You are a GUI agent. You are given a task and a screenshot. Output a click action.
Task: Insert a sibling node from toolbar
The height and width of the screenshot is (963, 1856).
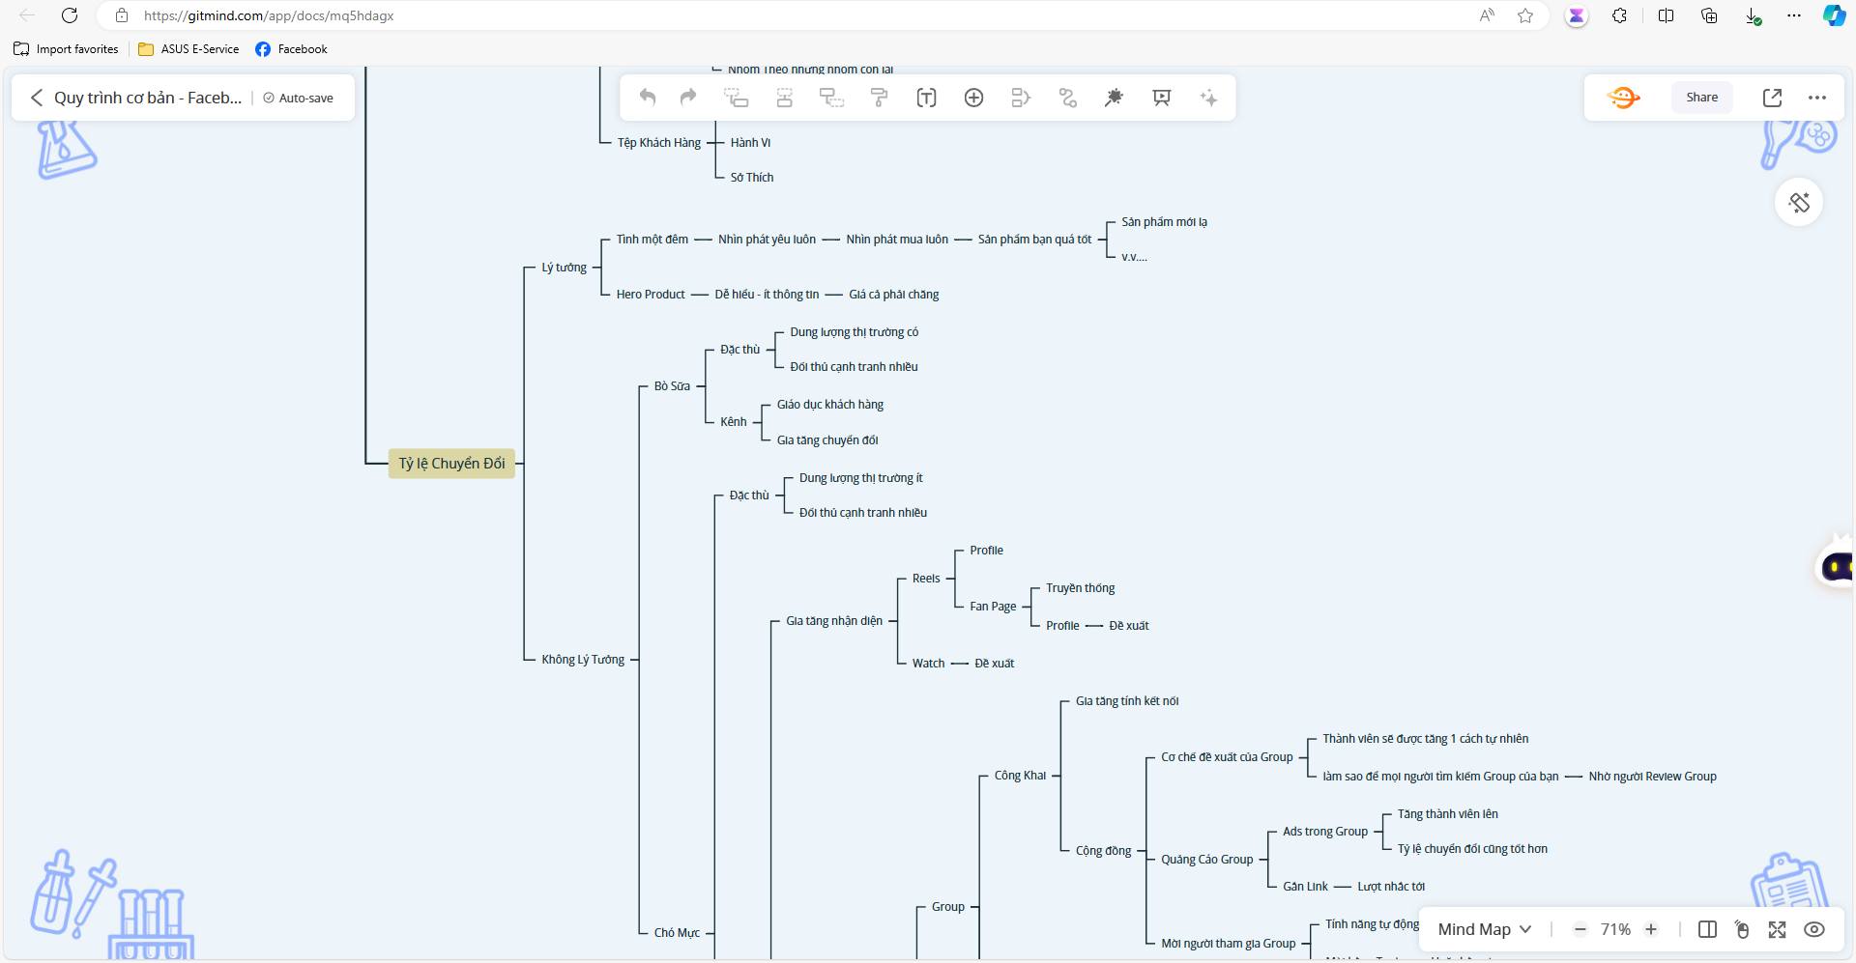784,98
